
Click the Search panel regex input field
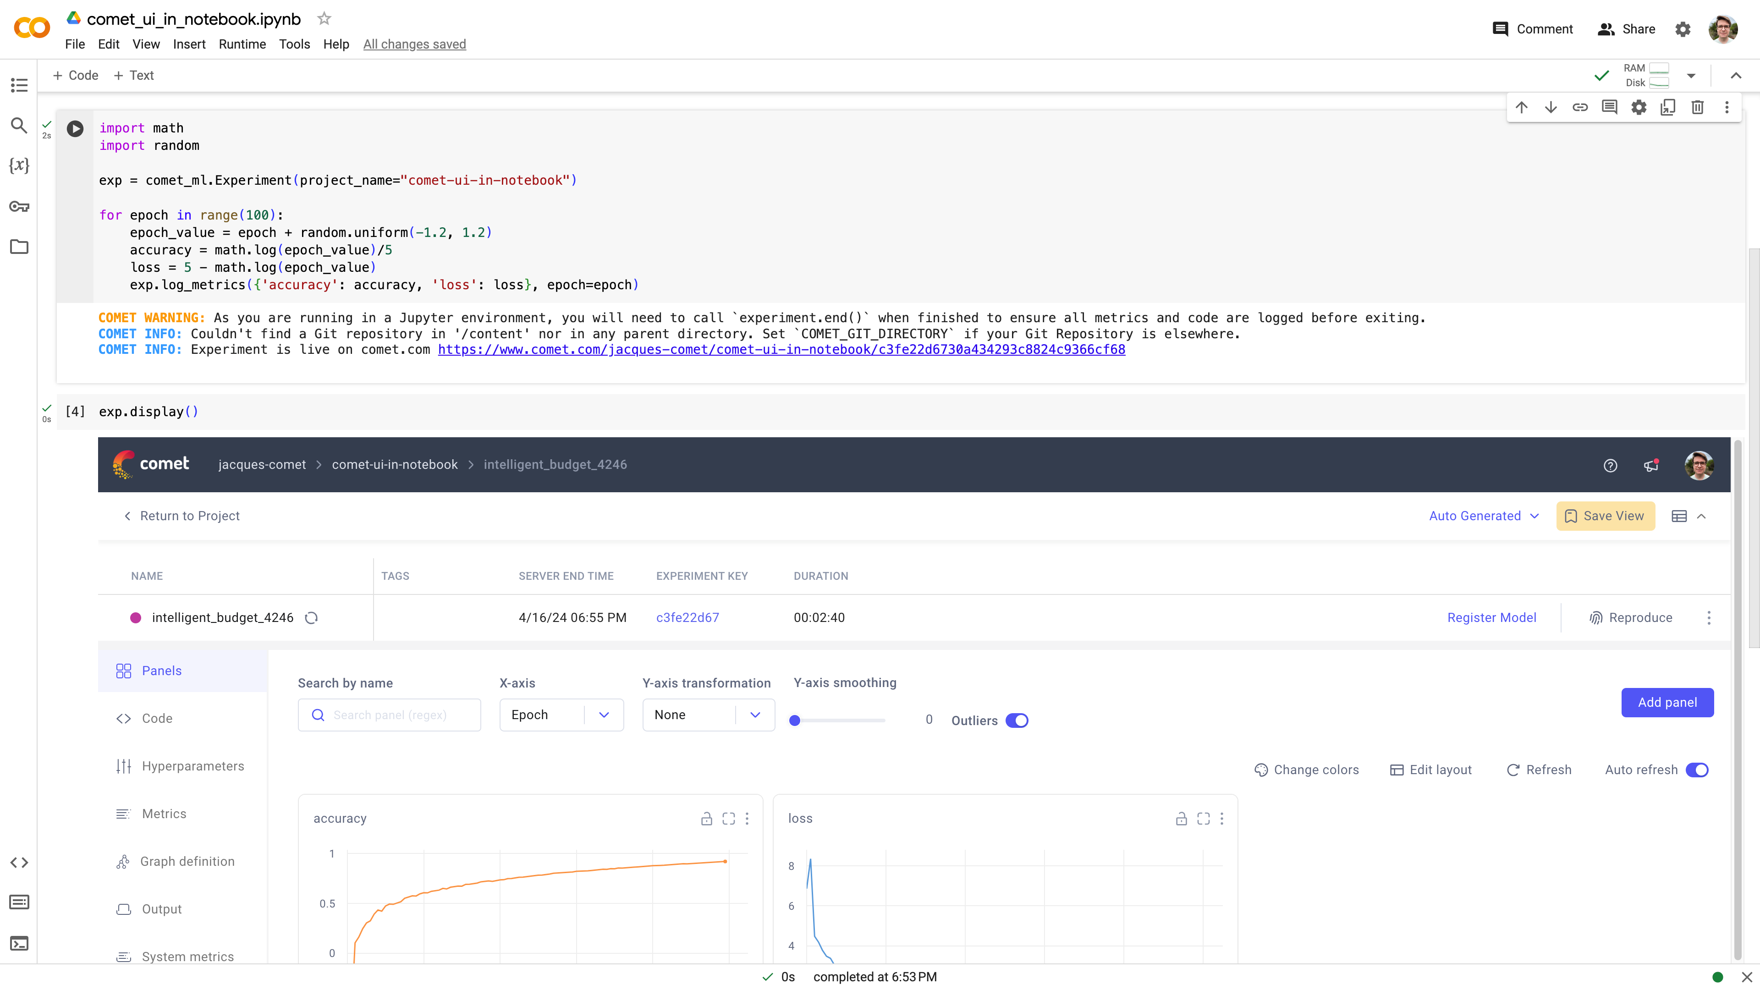tap(390, 715)
